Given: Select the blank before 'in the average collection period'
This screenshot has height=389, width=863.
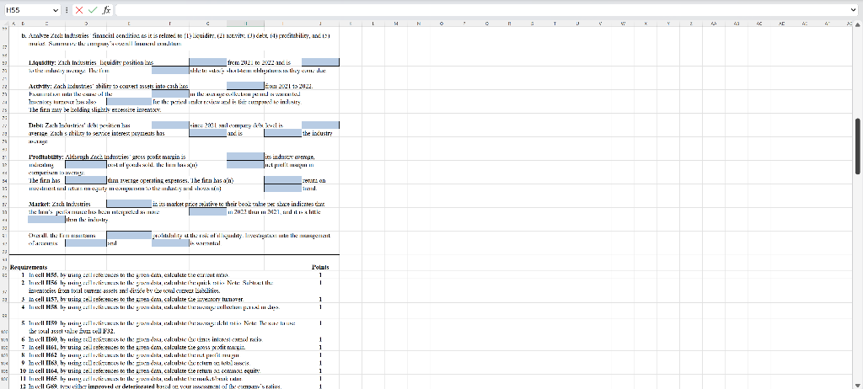Looking at the screenshot, I should click(x=170, y=94).
